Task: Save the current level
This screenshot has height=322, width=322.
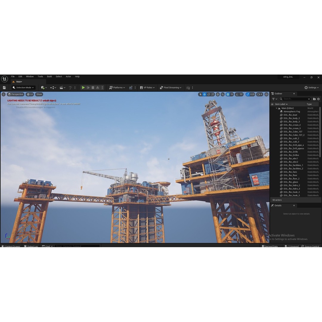Action: (4, 87)
